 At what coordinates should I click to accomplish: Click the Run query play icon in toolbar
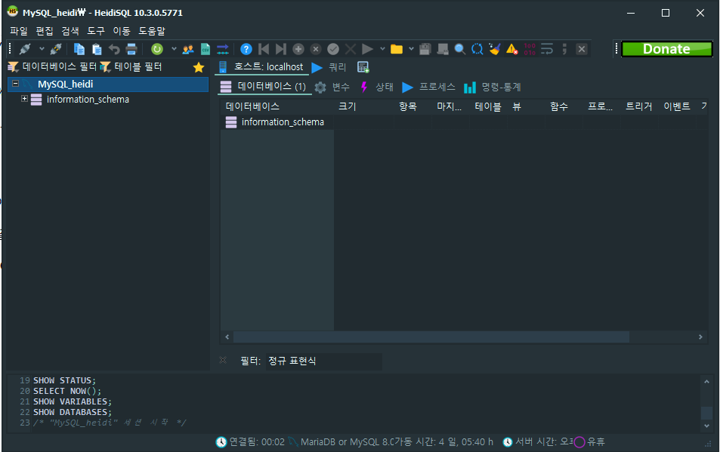coord(367,49)
